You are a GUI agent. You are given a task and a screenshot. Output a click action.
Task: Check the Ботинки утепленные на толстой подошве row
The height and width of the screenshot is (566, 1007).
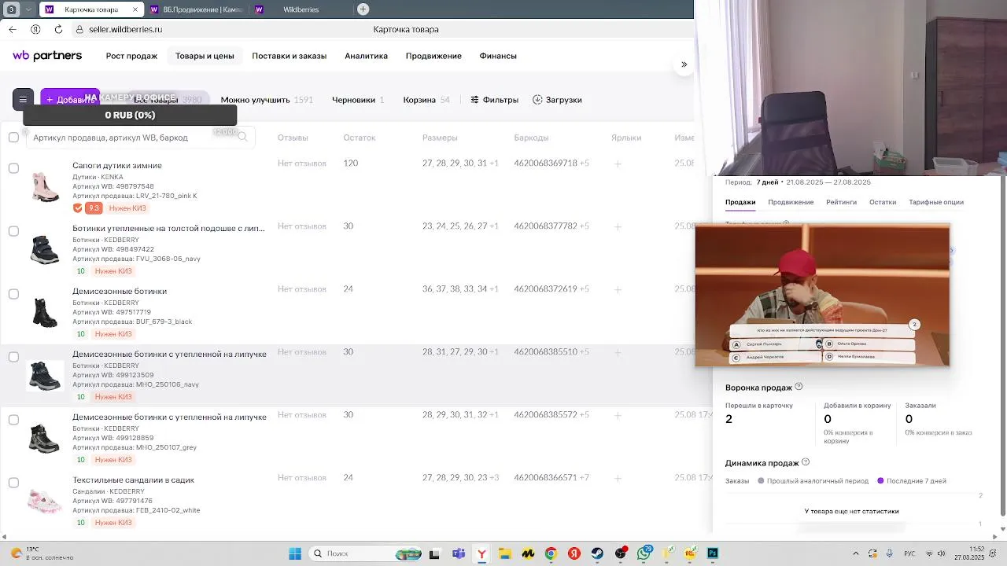(x=13, y=231)
